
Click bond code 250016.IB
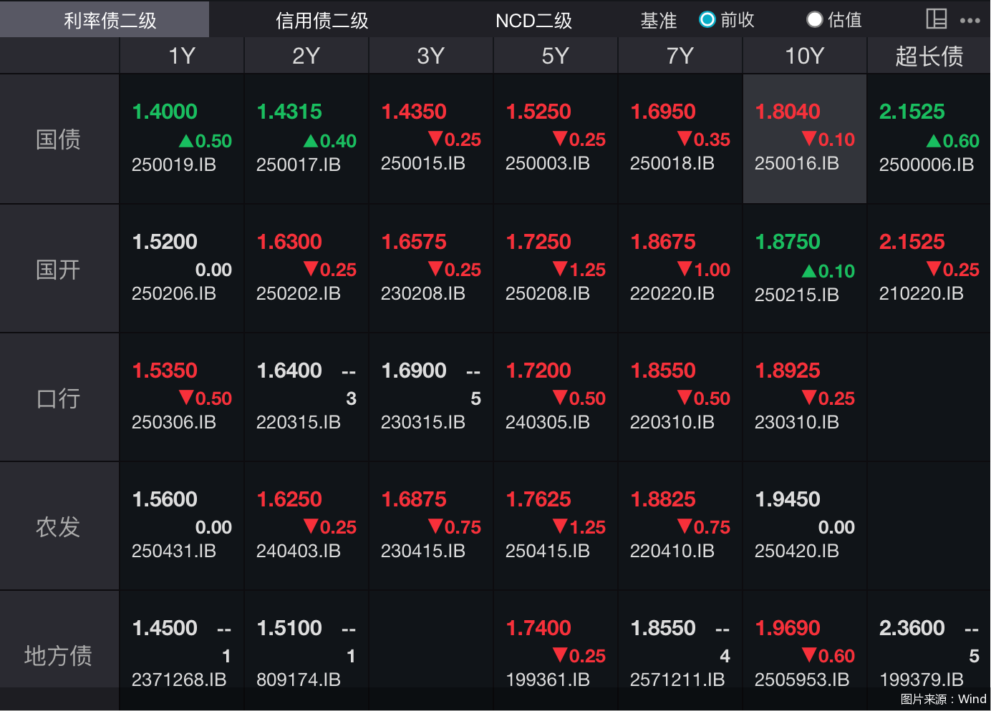coord(796,164)
